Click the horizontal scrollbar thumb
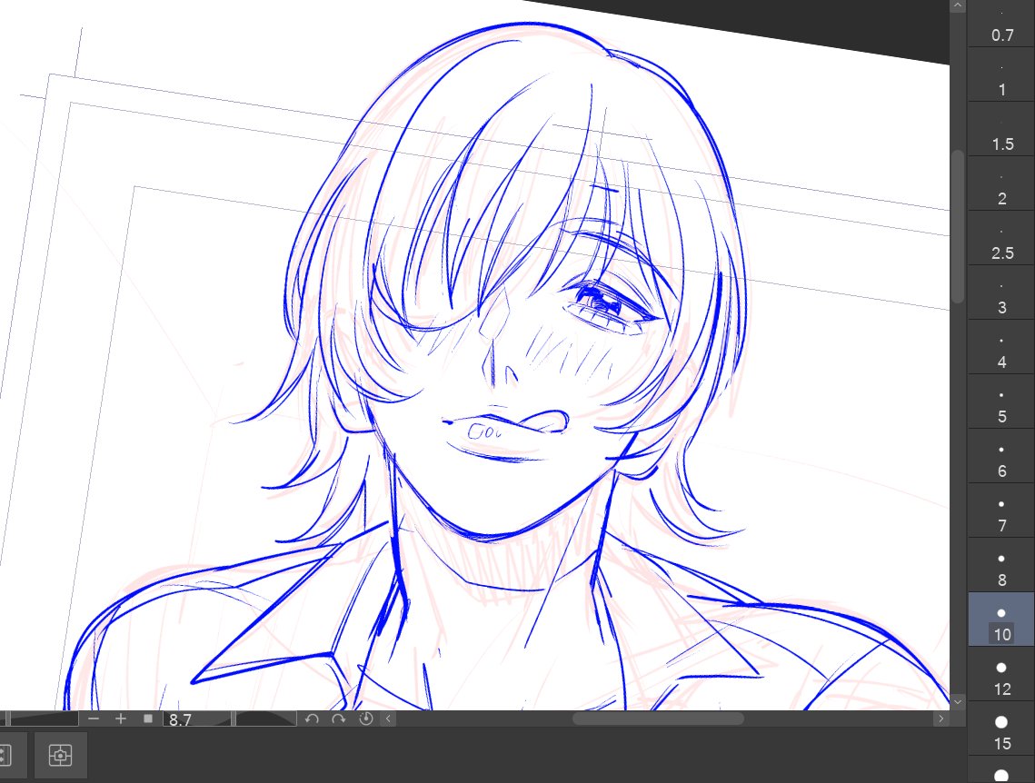 pyautogui.click(x=658, y=719)
